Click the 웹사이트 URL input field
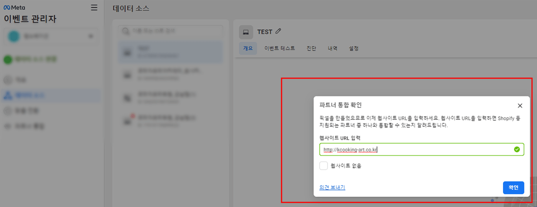Image resolution: width=537 pixels, height=207 pixels. click(x=422, y=149)
